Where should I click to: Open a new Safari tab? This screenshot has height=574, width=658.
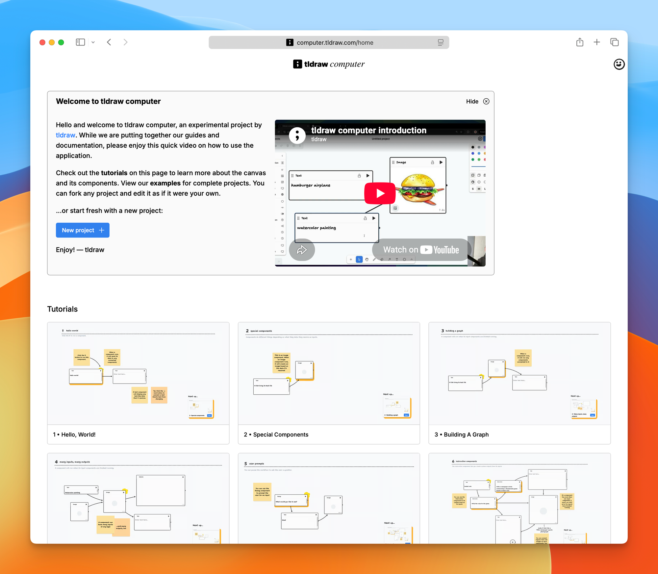[597, 42]
